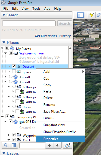Collapse the Search panel
Image resolution: width=101 pixels, height=155 pixels.
[4, 15]
